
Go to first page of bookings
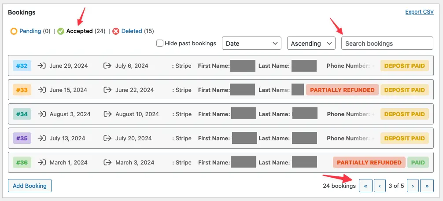[365, 186]
